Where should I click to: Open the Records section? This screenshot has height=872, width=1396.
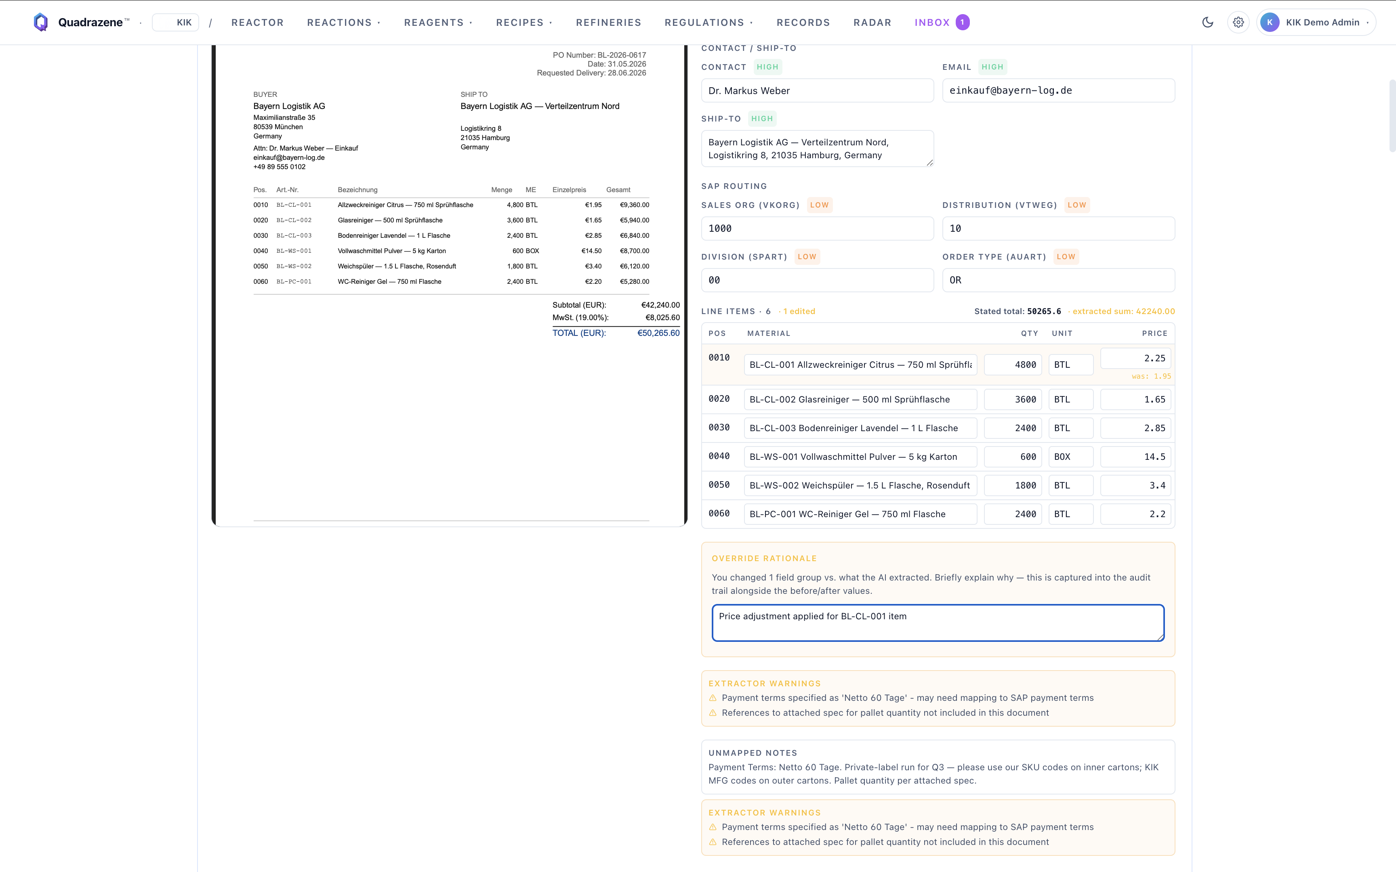803,23
